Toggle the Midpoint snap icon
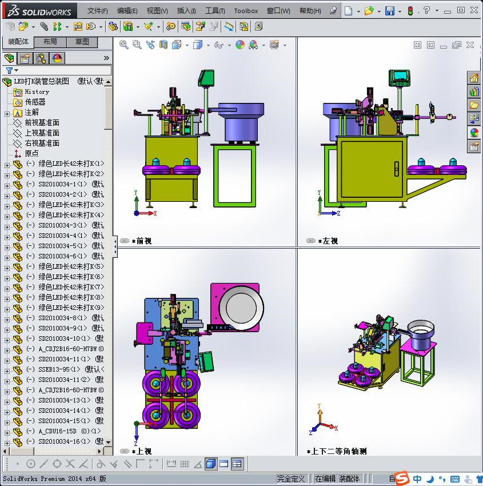483x486 pixels. pos(43,464)
